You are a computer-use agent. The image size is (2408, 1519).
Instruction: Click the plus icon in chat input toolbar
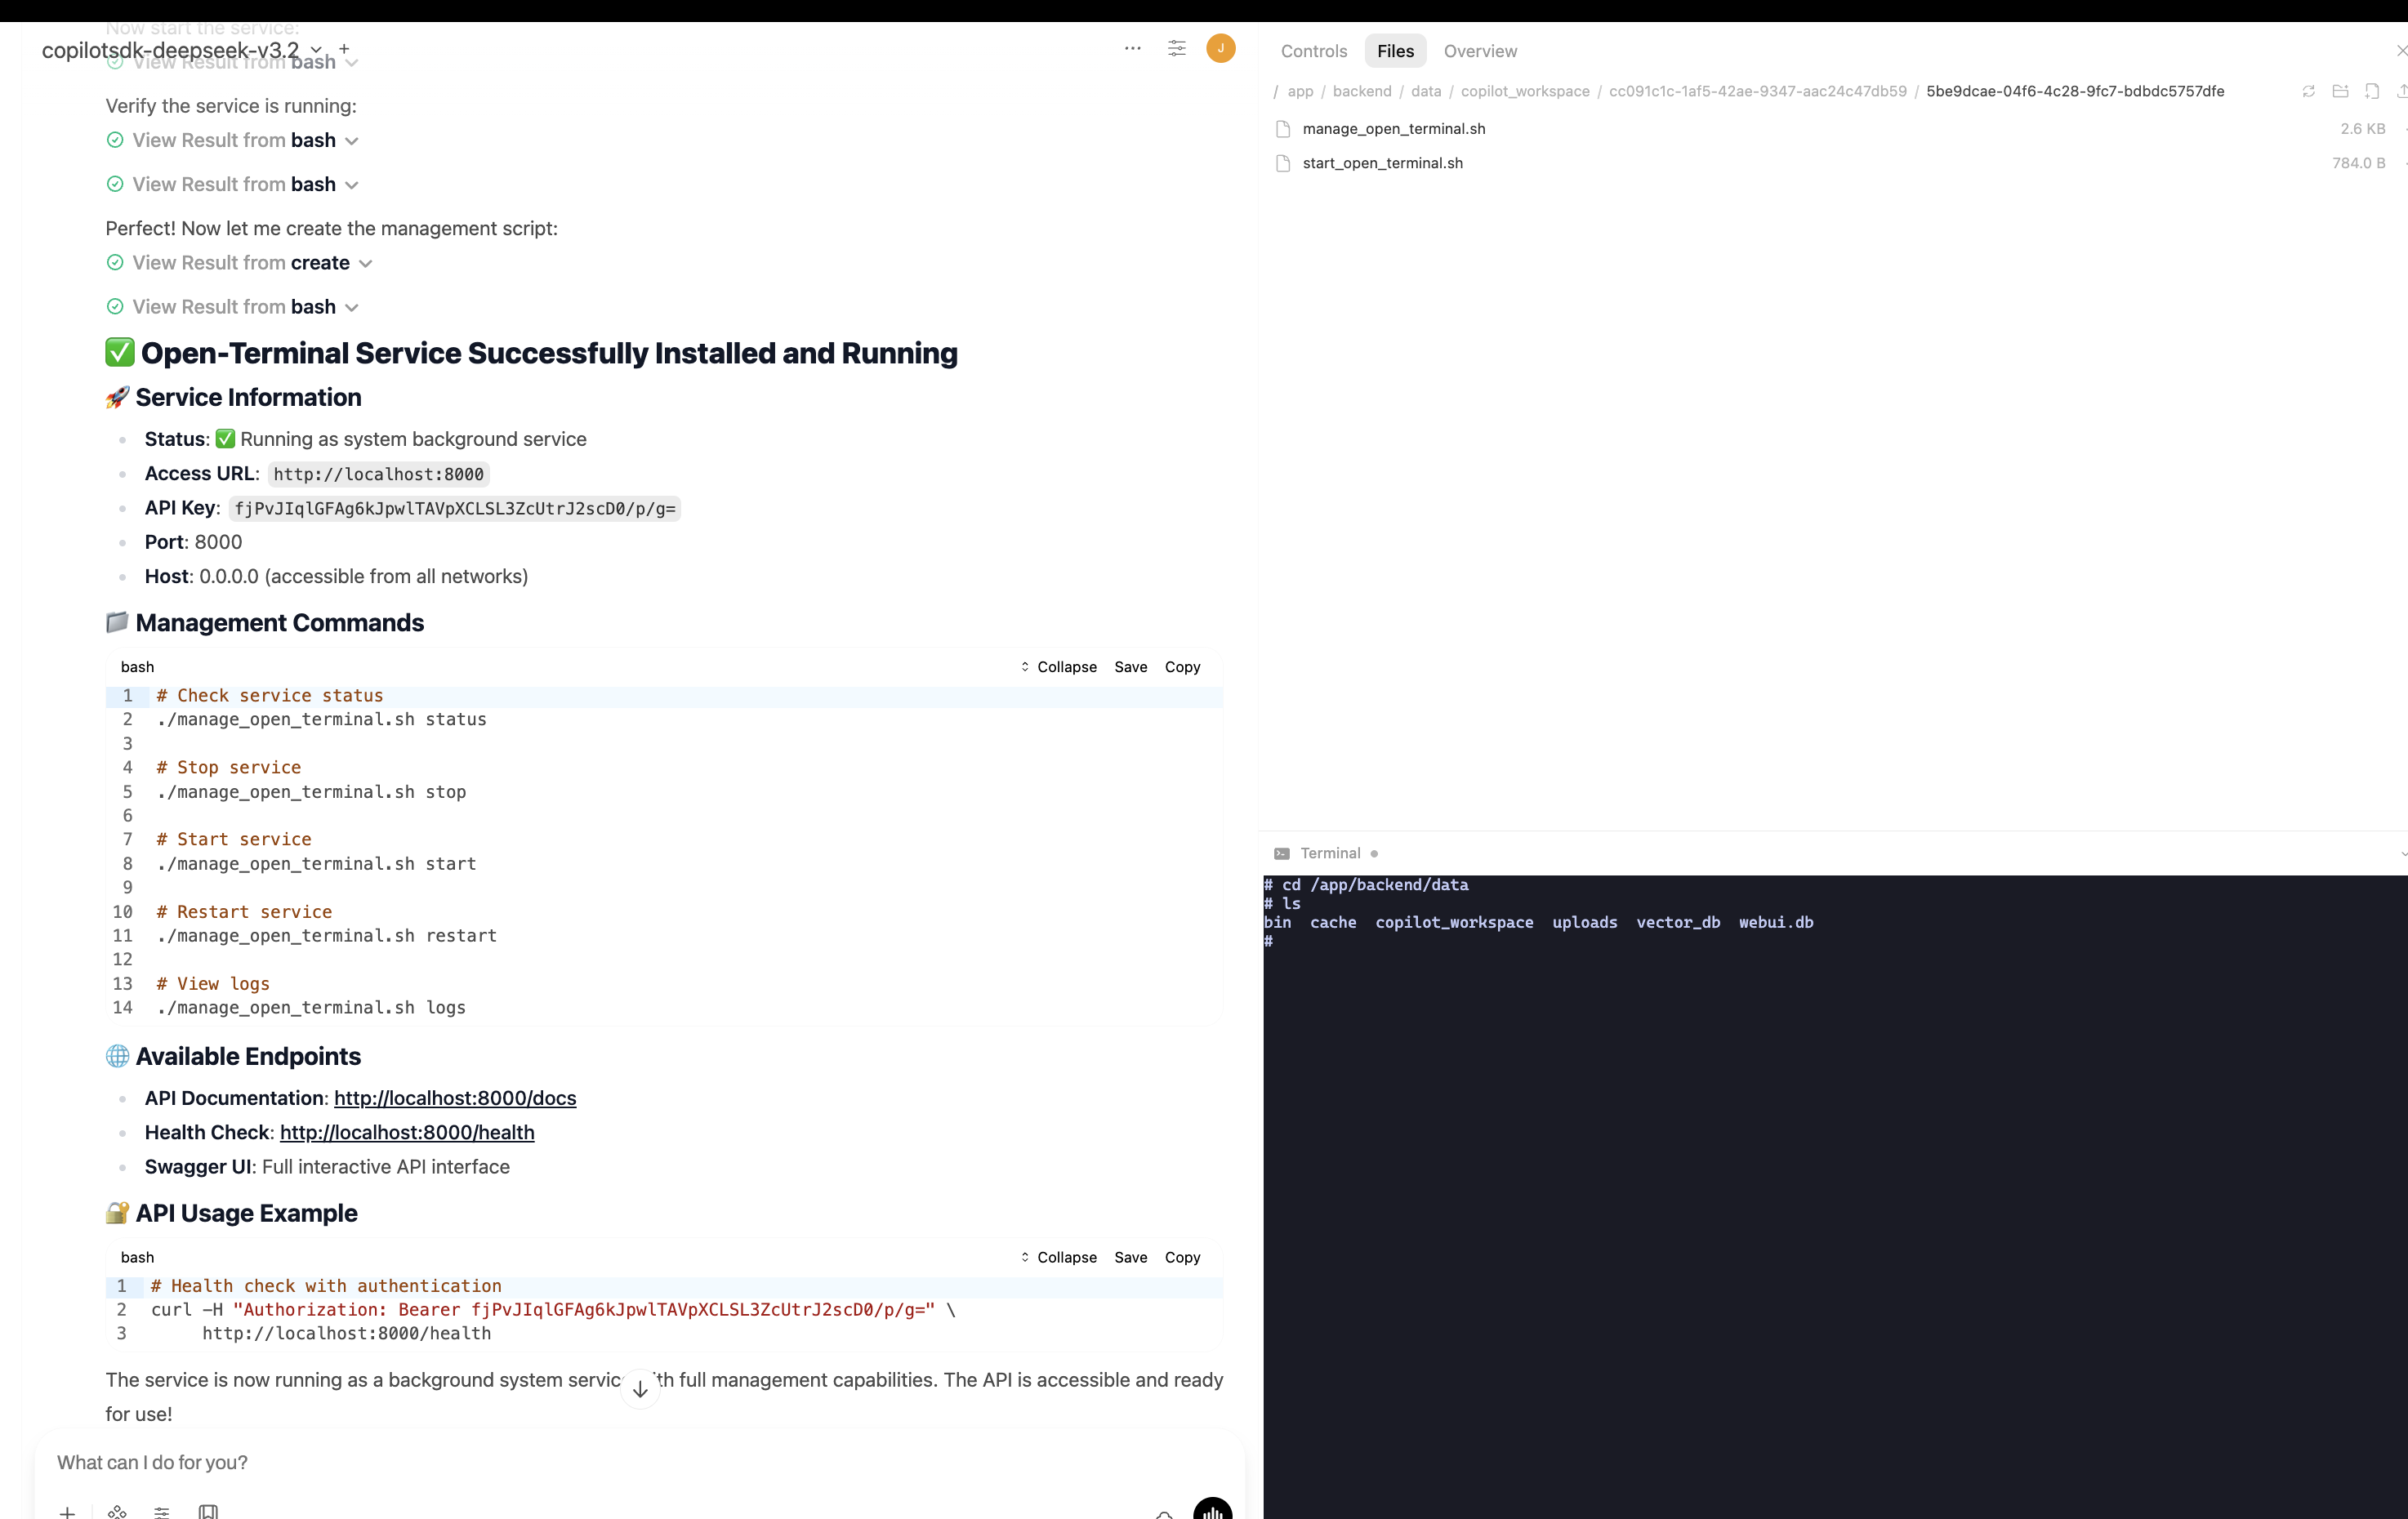tap(67, 1511)
